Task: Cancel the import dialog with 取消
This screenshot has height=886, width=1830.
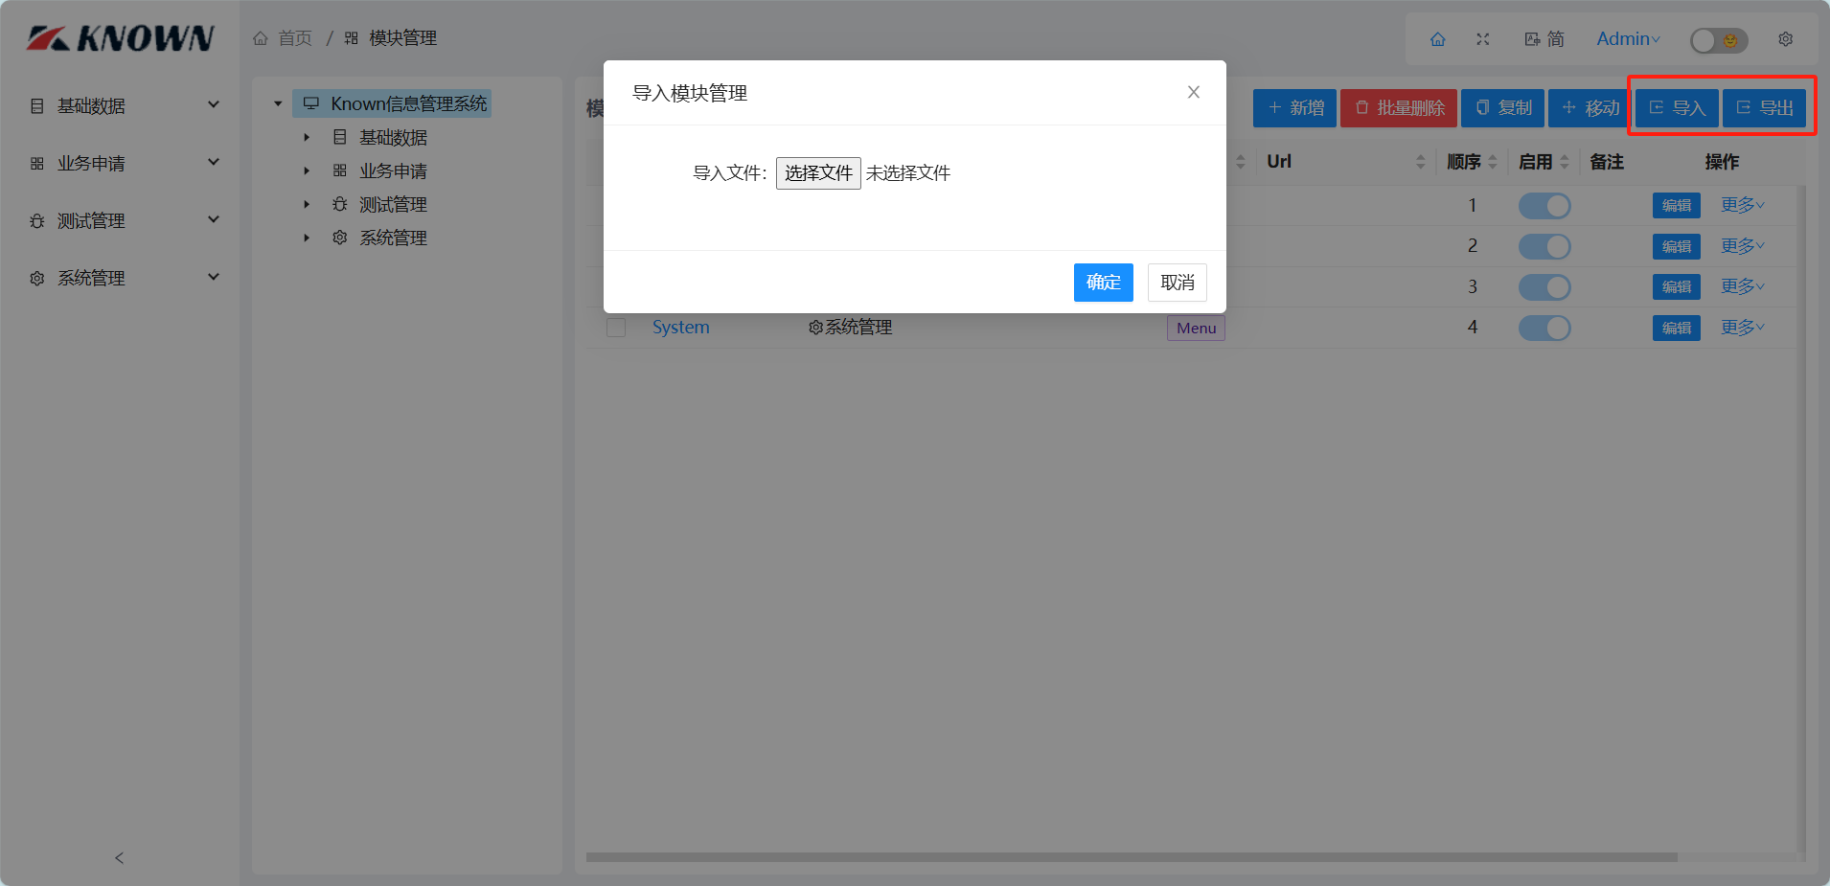Action: click(1178, 283)
